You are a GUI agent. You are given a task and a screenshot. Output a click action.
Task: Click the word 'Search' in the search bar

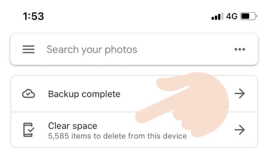pyautogui.click(x=63, y=49)
